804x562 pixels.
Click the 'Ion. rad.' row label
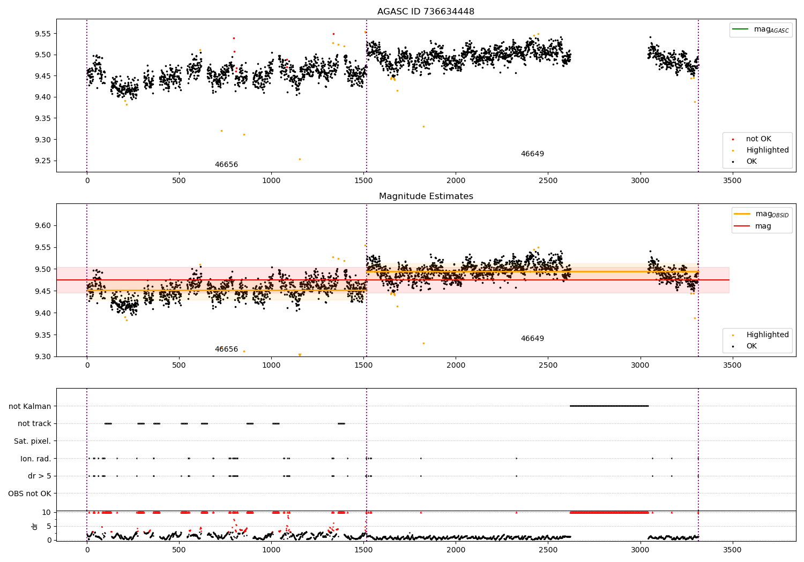36,459
